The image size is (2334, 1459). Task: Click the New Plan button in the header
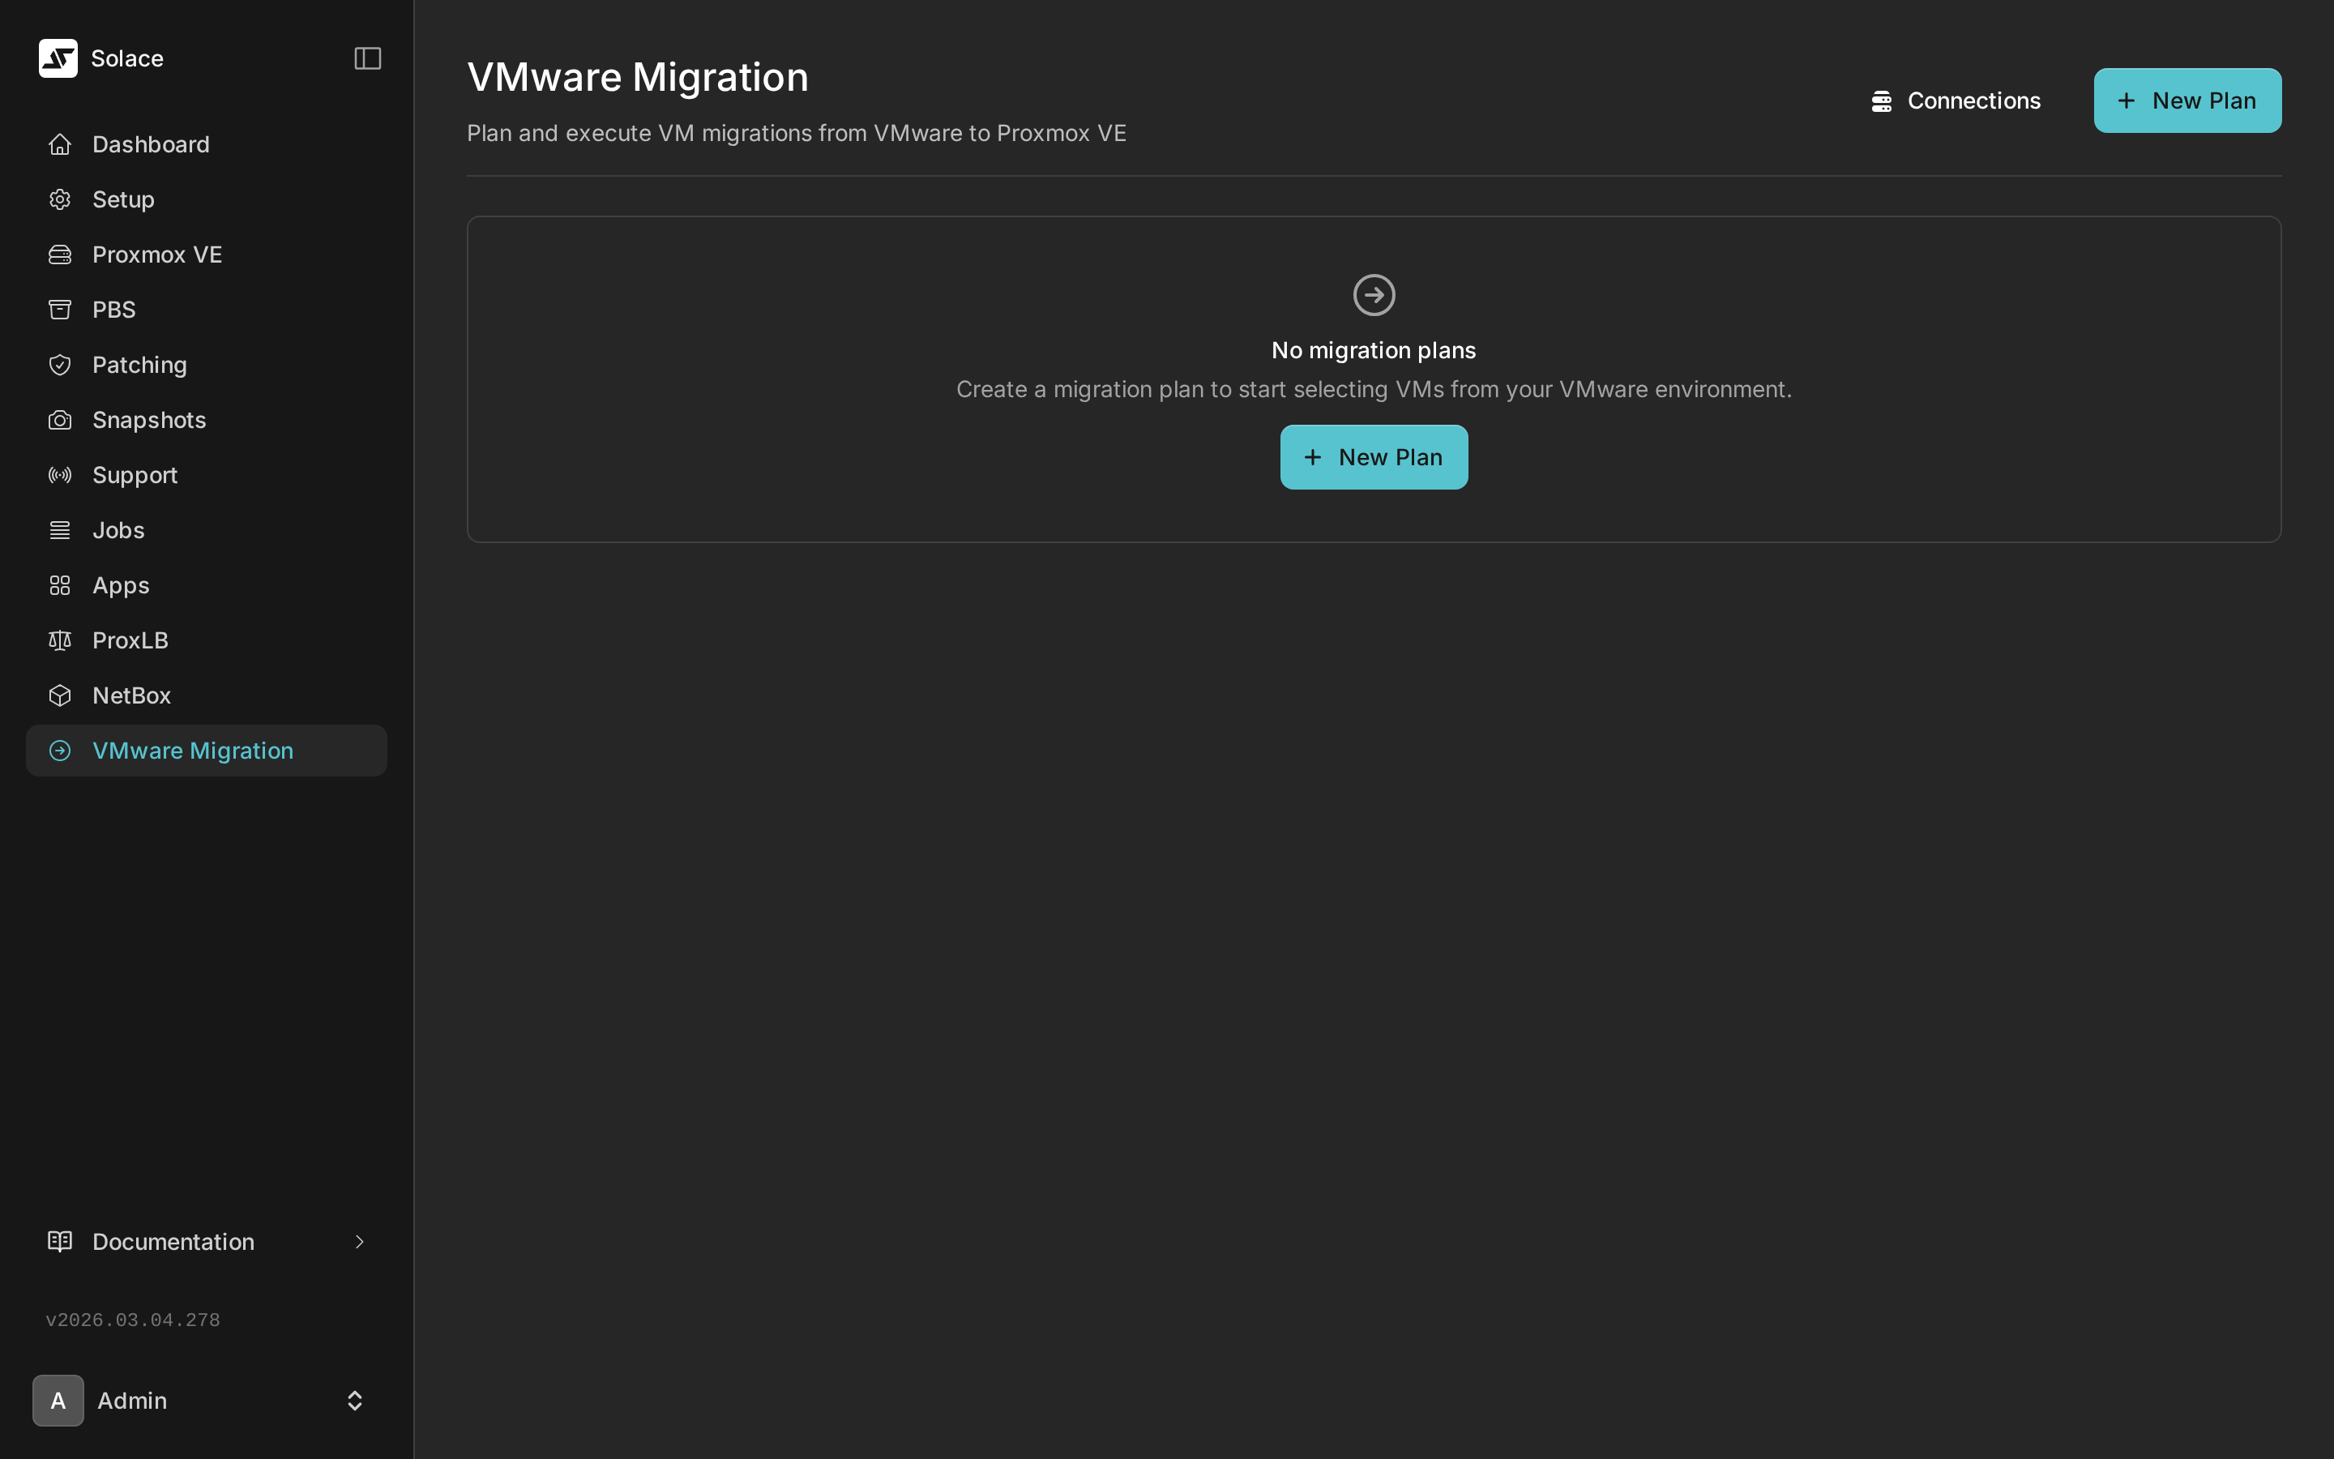[2187, 100]
